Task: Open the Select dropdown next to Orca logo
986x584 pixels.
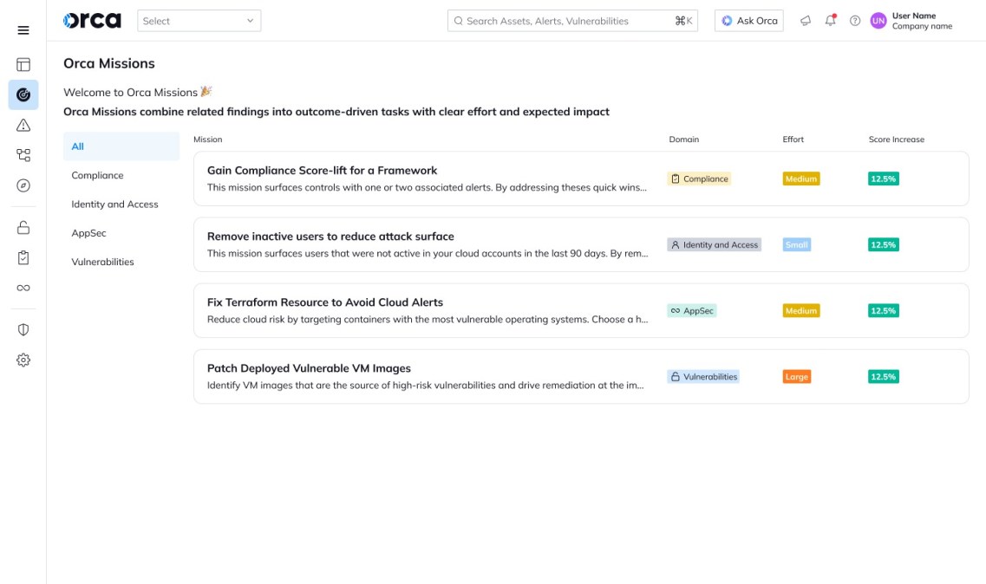Action: 198,20
